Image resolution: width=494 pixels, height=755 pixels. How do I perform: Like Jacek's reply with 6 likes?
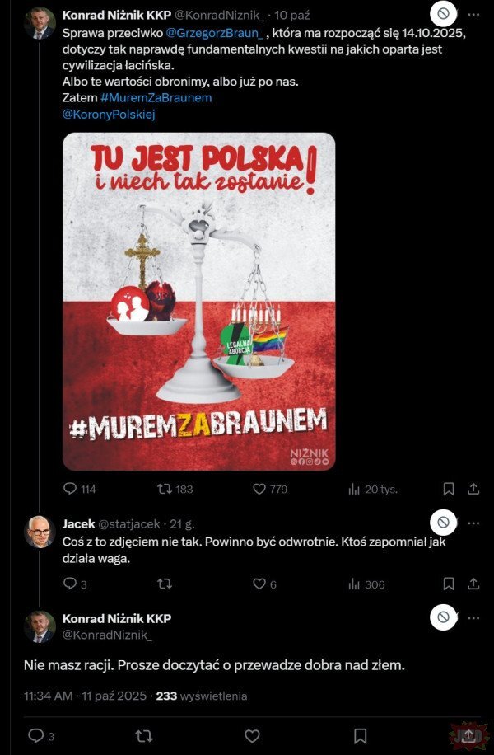tap(259, 584)
